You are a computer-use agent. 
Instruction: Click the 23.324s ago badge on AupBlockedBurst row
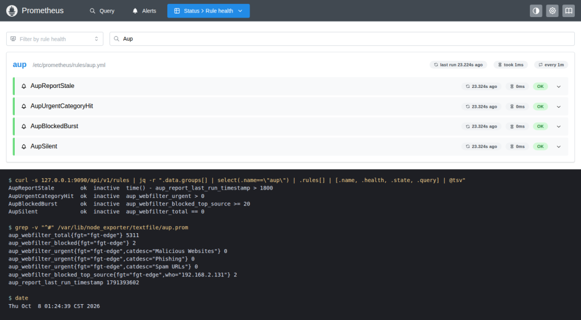tap(481, 127)
